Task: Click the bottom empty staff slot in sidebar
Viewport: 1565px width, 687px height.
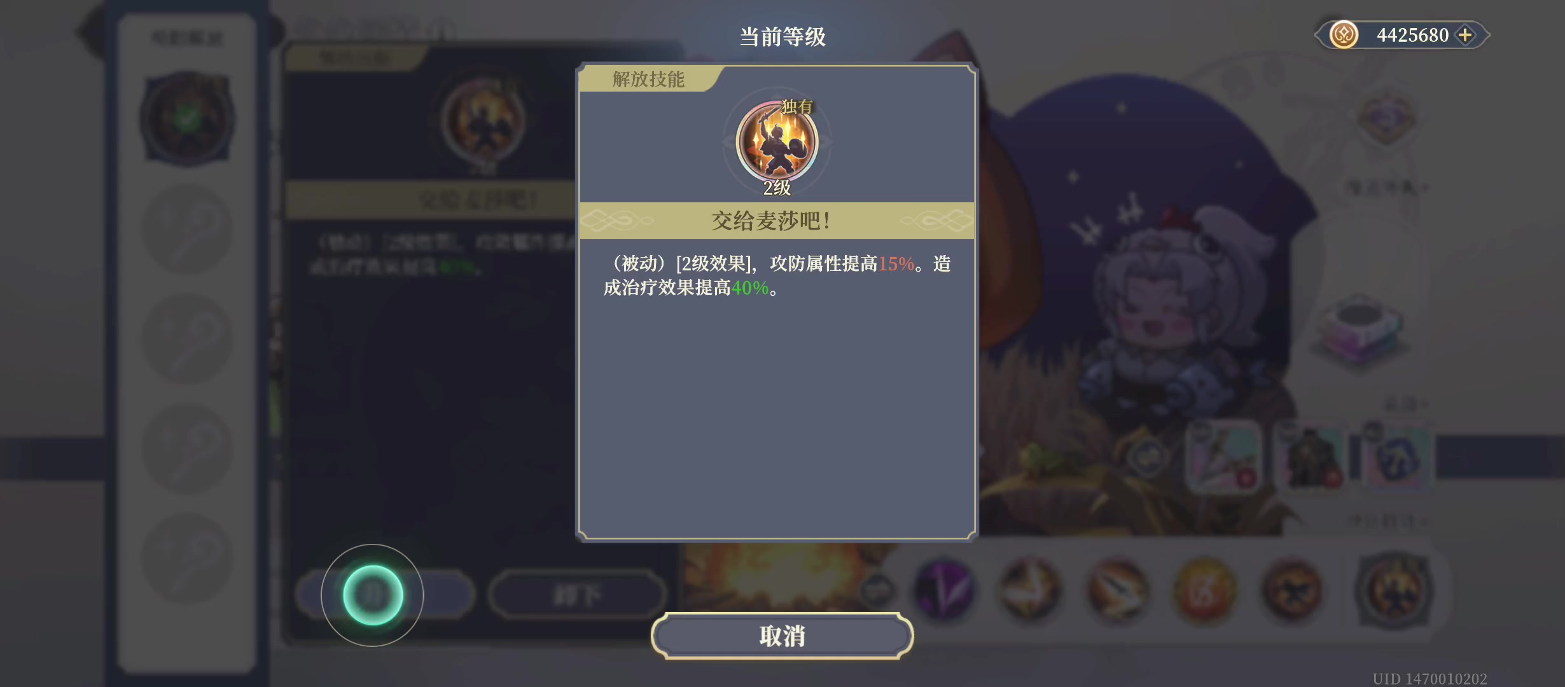Action: pos(188,558)
